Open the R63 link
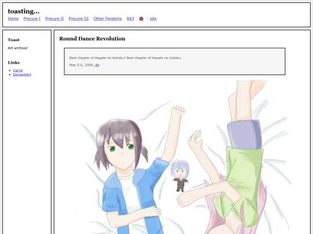313x234 pixels. 130,18
